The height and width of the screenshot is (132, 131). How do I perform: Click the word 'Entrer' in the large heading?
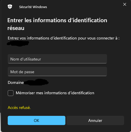(15, 20)
